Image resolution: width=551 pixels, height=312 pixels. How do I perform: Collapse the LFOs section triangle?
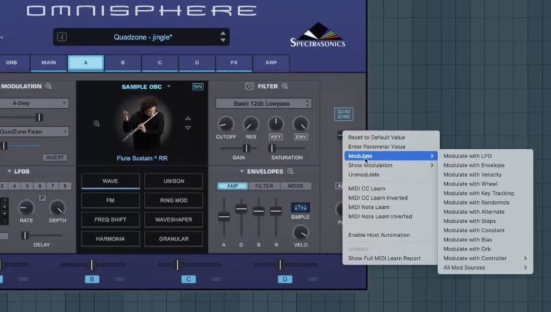pos(9,172)
